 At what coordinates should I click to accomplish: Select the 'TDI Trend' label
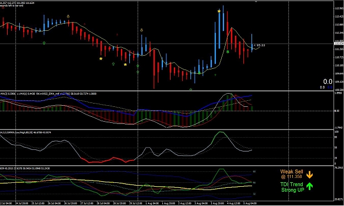pyautogui.click(x=292, y=185)
